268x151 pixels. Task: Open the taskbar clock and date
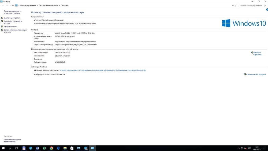[x=256, y=148]
